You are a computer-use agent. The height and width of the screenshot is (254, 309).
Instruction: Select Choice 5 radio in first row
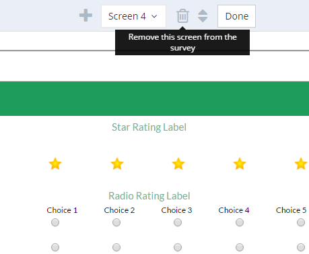301,222
